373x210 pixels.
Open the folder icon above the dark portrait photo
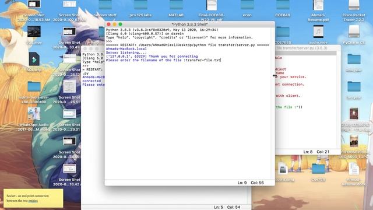[x=354, y=87]
